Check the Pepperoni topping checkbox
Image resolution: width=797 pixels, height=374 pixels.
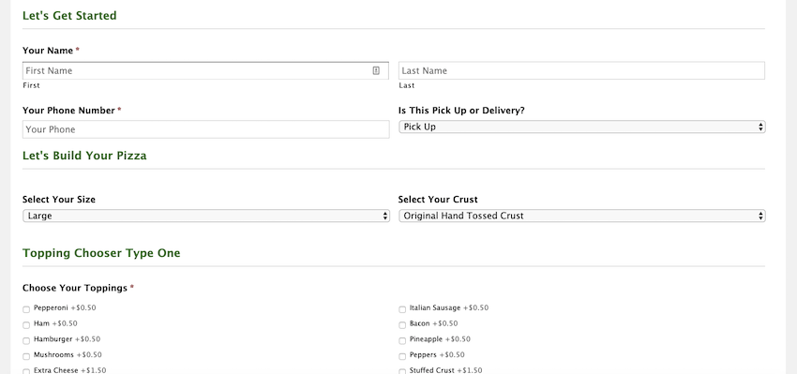[26, 309]
